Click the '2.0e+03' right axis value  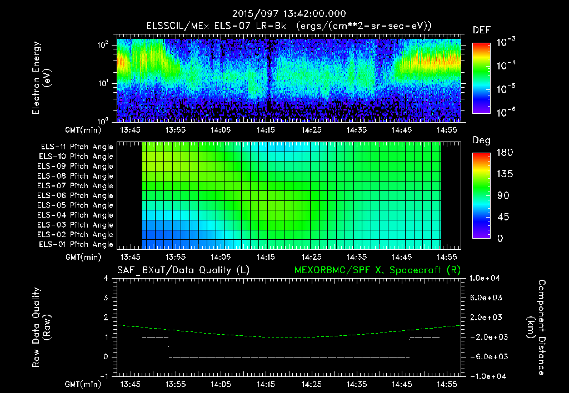click(x=486, y=317)
